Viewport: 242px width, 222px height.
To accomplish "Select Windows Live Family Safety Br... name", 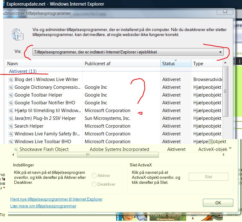I will (x=47, y=134).
